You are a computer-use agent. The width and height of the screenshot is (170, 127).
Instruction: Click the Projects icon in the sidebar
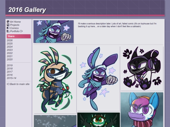(8, 25)
